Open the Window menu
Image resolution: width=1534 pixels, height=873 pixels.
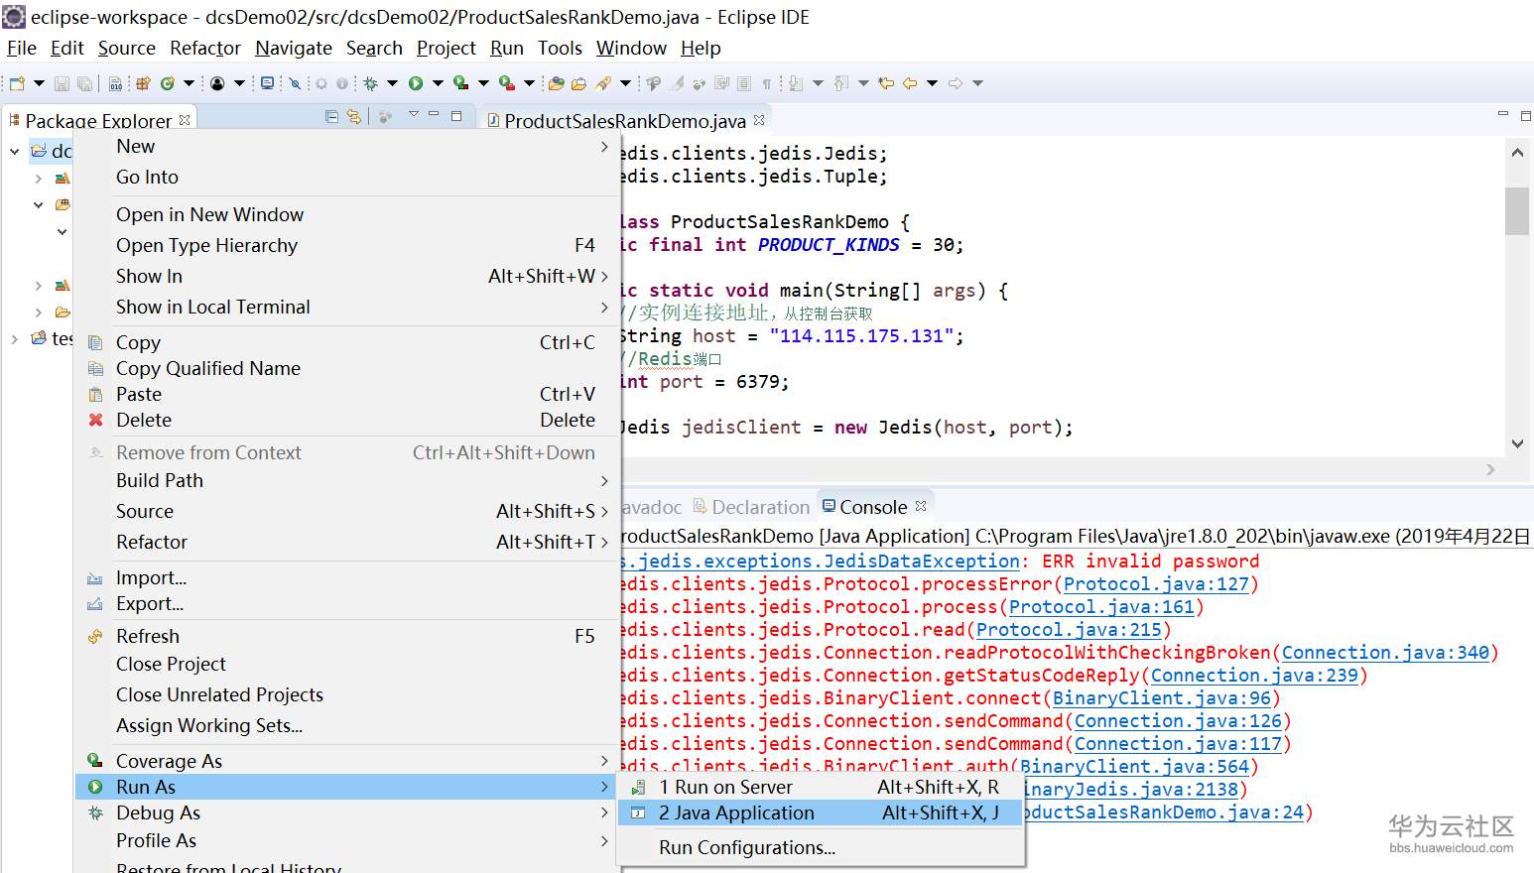(x=631, y=48)
